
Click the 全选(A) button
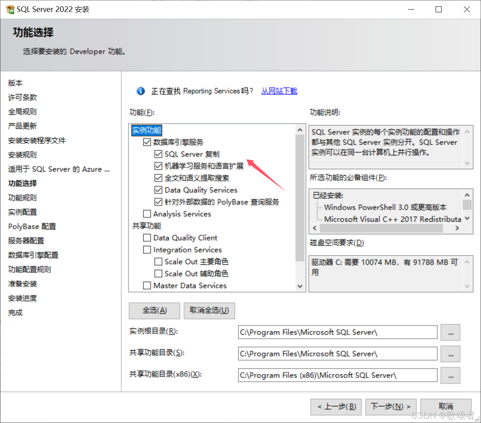click(x=154, y=311)
